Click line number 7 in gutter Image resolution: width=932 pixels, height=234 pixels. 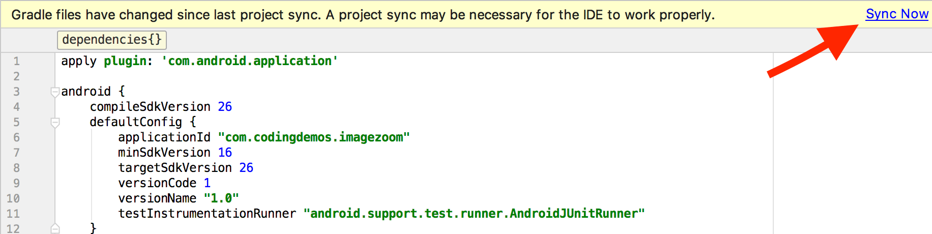[16, 153]
